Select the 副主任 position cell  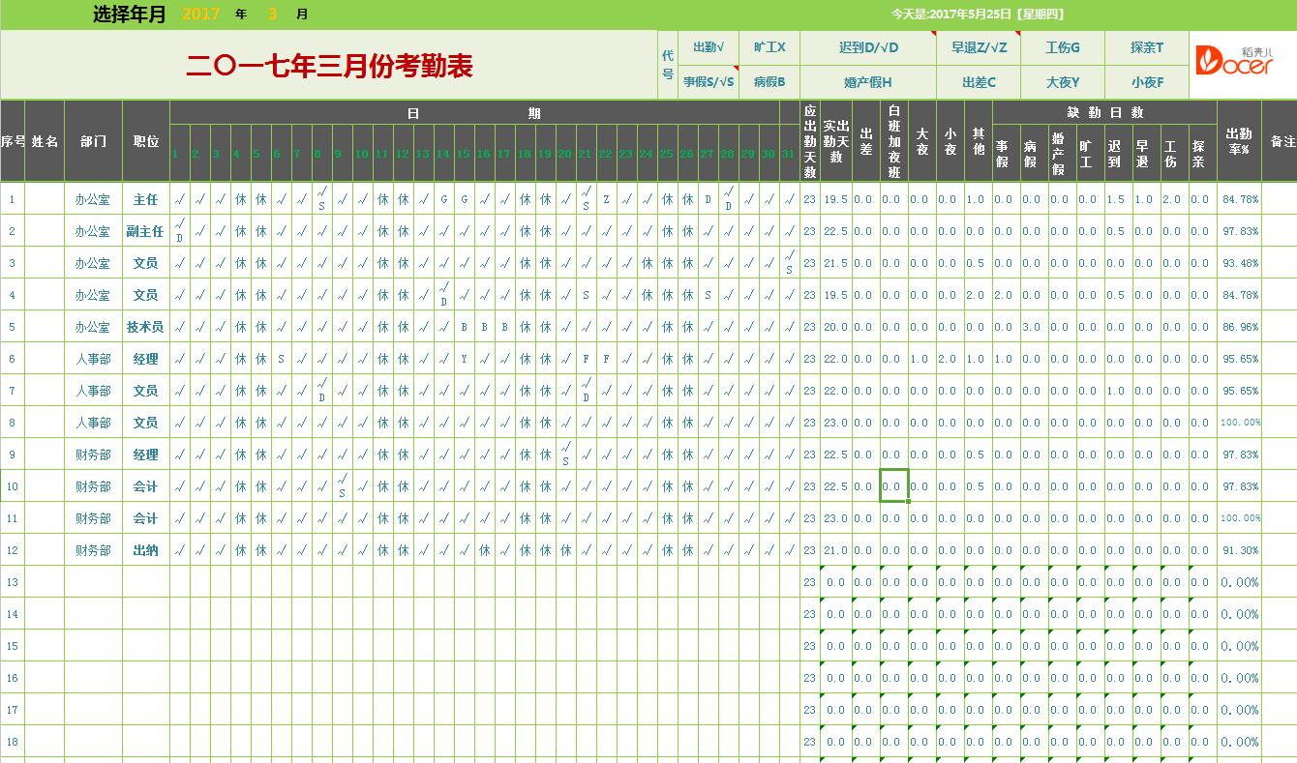(x=146, y=231)
